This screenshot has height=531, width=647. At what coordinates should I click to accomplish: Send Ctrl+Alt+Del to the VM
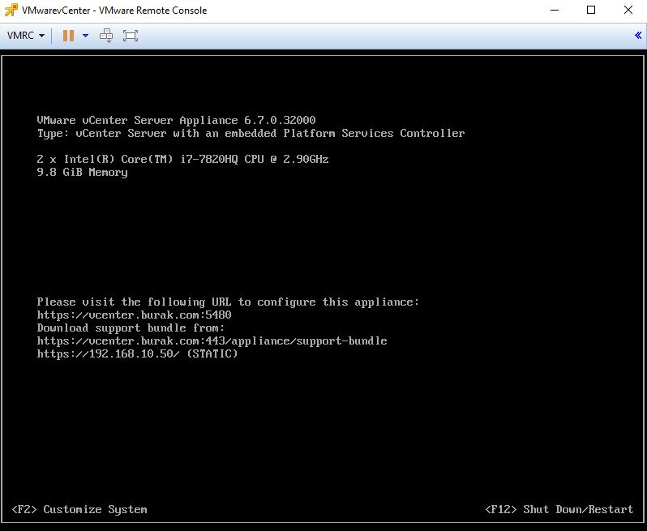(106, 36)
